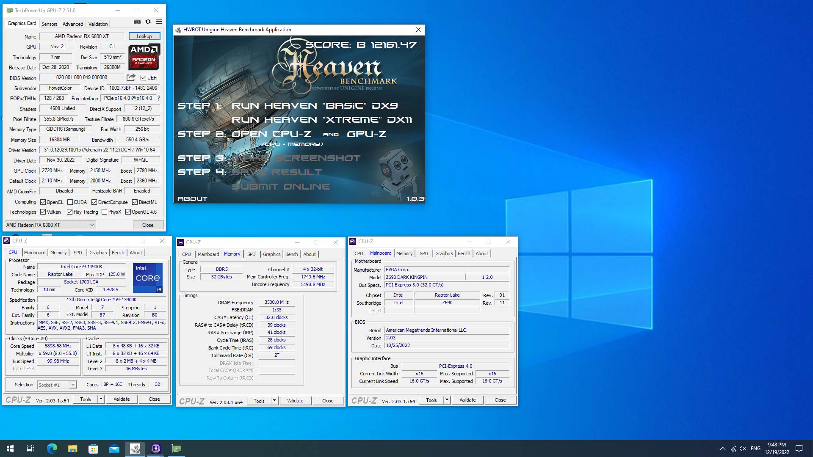Click the Lookup button in GPU-Z

[x=144, y=36]
